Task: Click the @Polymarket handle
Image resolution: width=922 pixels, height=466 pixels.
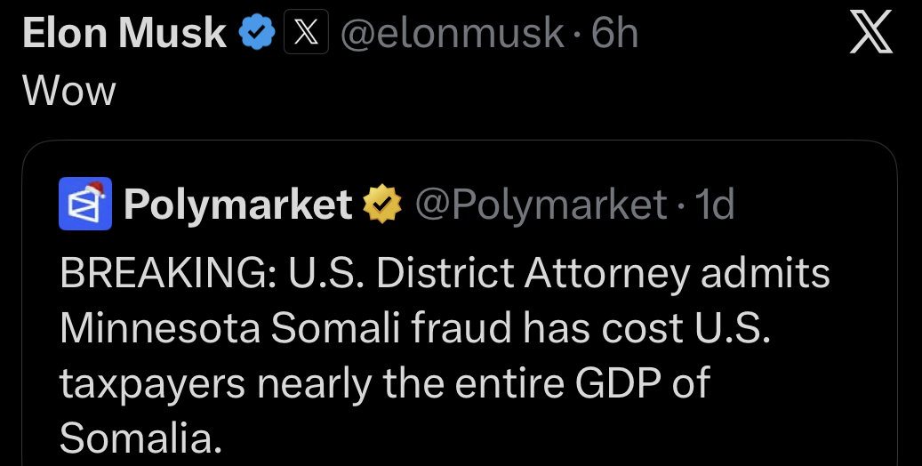Action: [541, 205]
